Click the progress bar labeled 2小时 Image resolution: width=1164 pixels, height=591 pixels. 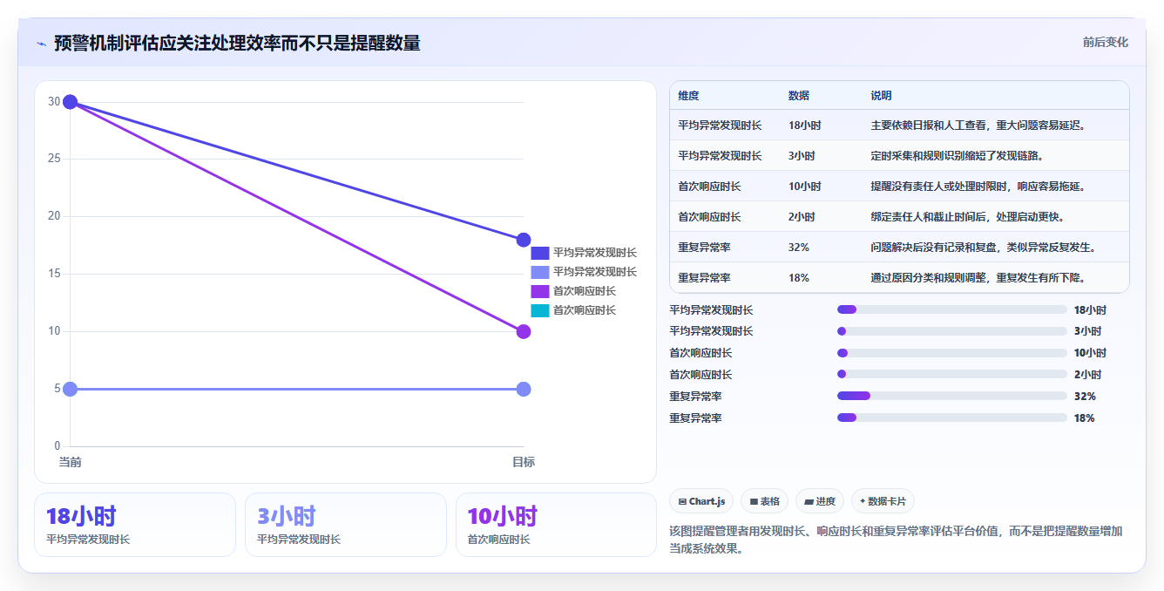952,375
